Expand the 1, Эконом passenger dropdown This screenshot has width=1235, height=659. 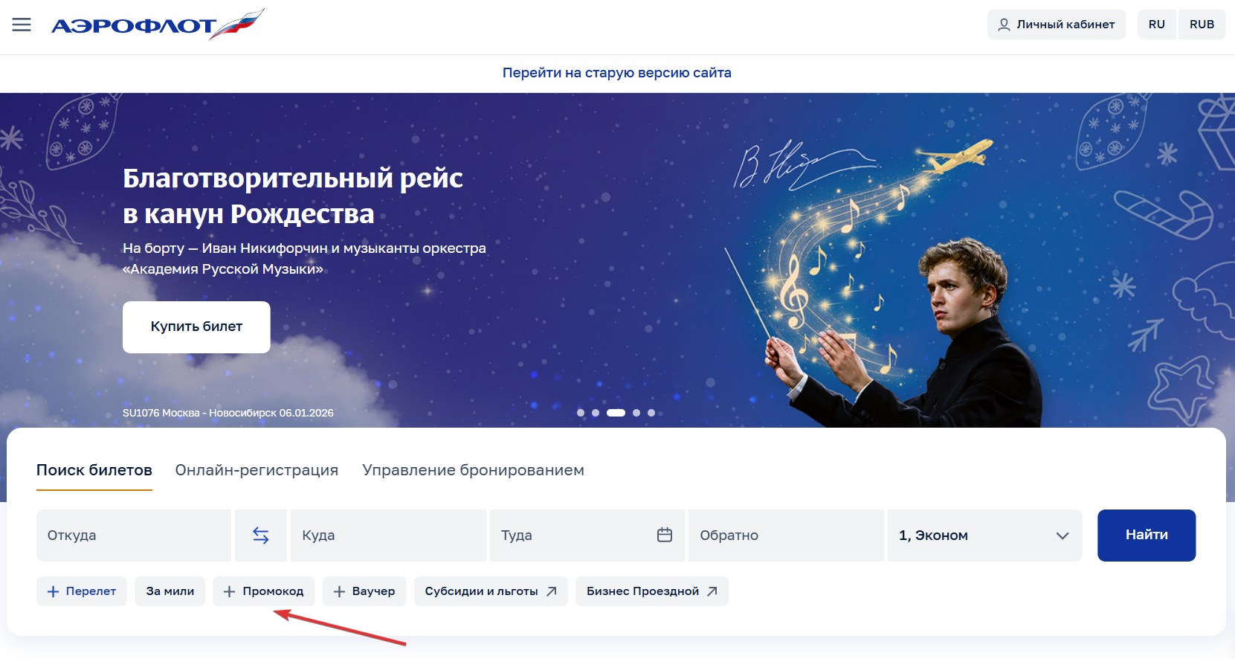click(984, 536)
